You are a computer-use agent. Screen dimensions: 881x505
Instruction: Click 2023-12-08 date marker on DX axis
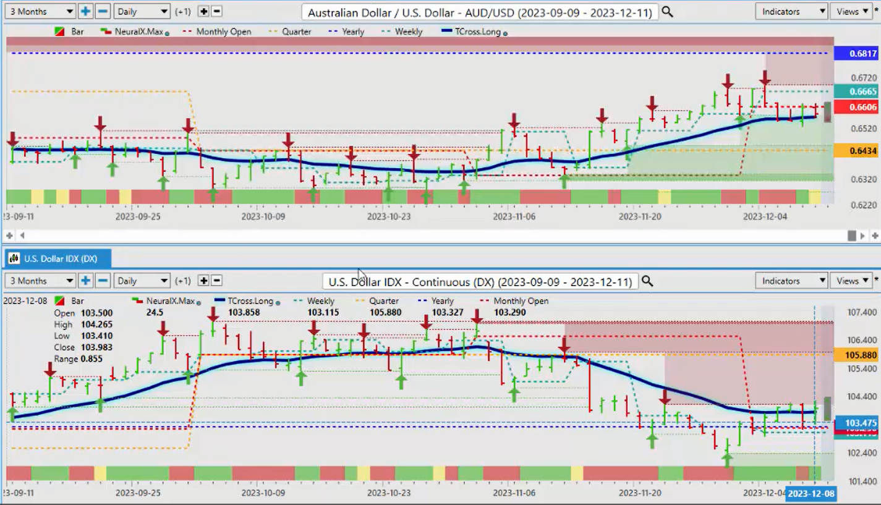click(x=811, y=493)
